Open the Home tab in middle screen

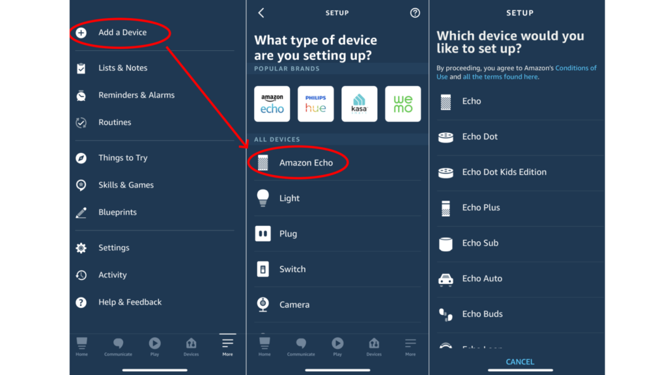[264, 346]
